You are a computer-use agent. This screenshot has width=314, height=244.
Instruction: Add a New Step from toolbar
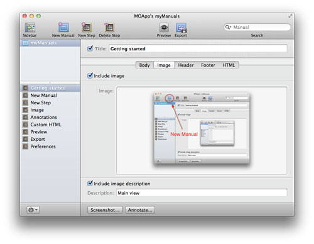pos(87,28)
